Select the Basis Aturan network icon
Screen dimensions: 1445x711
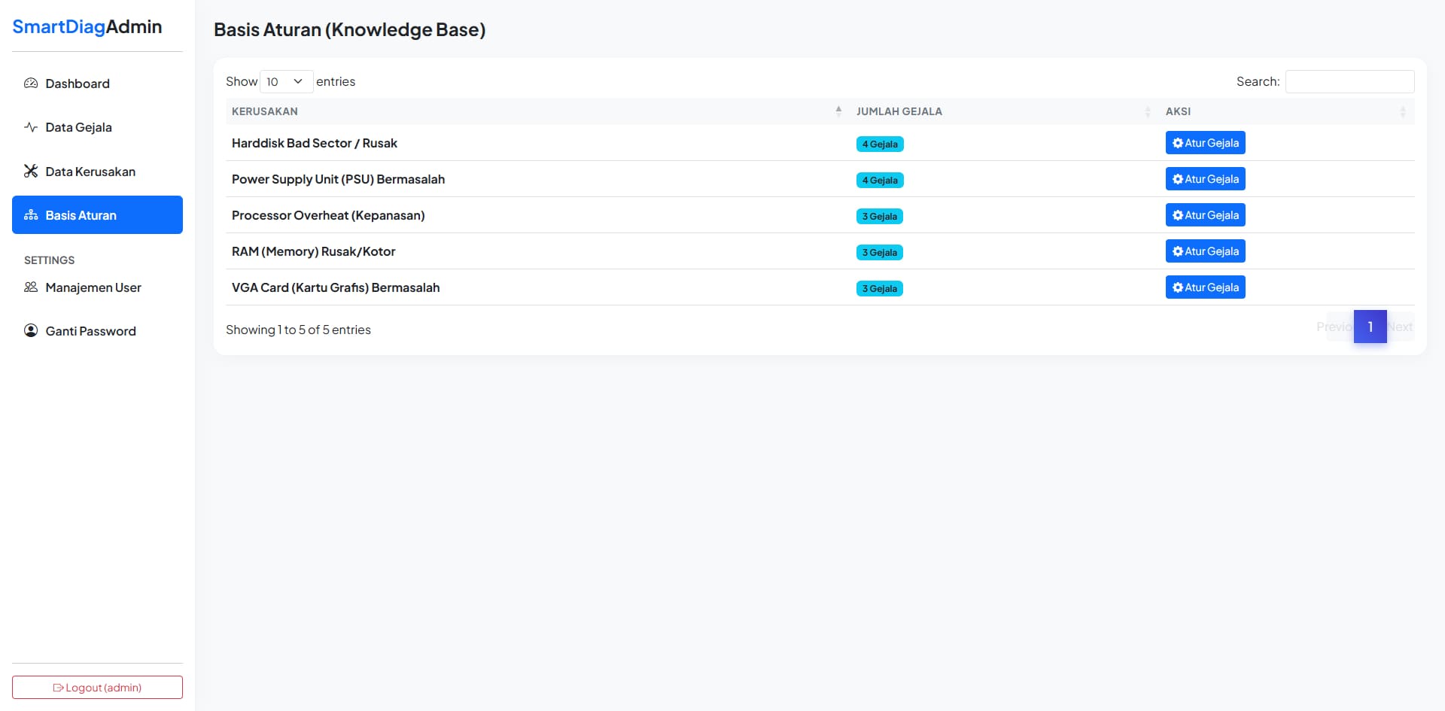point(31,214)
